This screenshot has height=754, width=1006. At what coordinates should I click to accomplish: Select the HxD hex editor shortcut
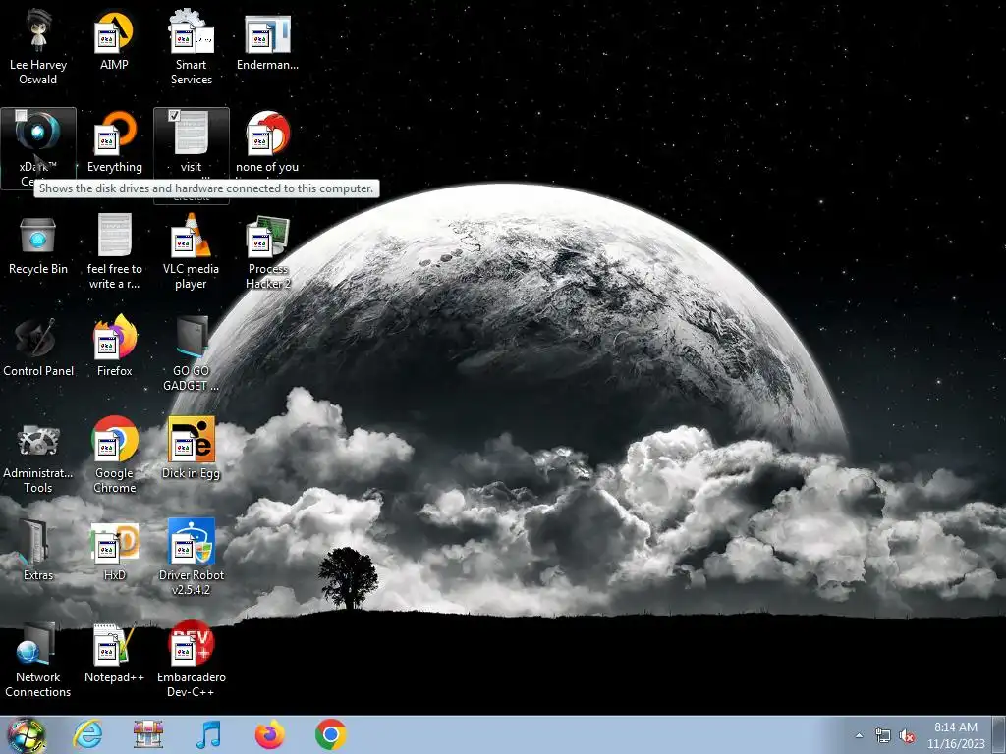[114, 551]
